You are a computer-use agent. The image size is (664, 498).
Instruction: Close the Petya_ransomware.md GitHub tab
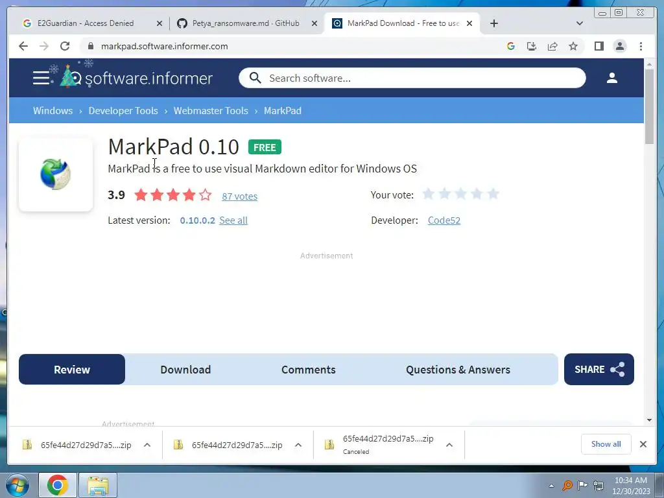314,23
